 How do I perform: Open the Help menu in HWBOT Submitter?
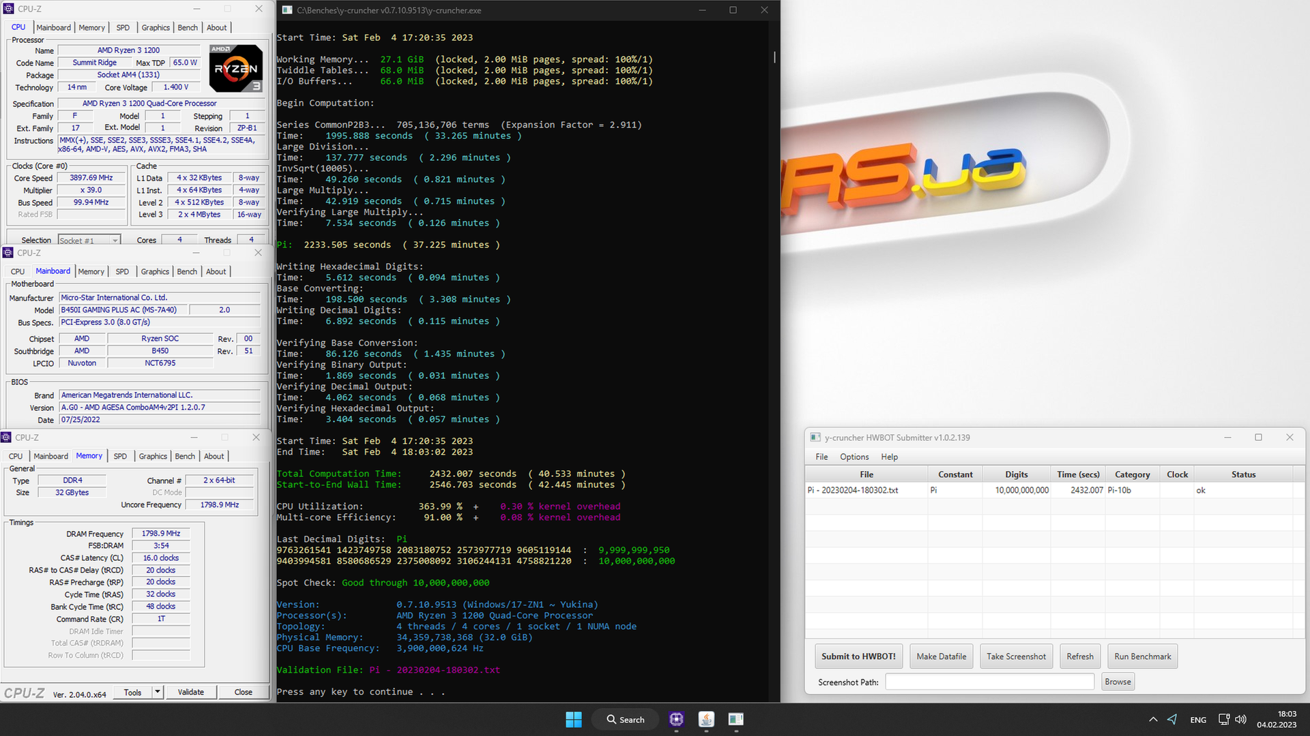click(x=889, y=457)
